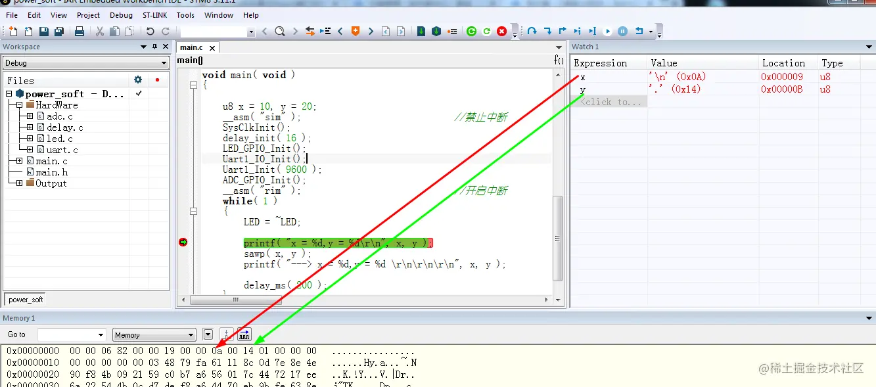Open the ST-LINK menu

(x=155, y=15)
